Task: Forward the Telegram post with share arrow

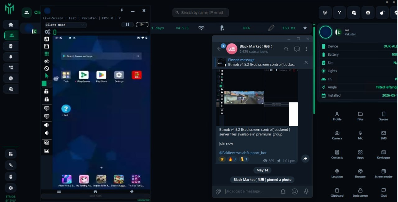Action: click(305, 158)
